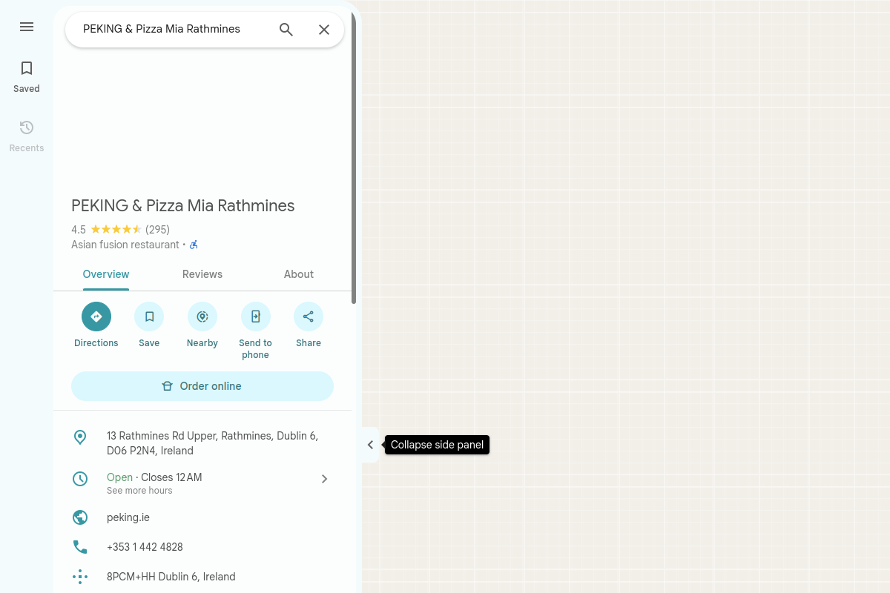This screenshot has width=890, height=593.
Task: Click the globe website icon
Action: (x=80, y=517)
